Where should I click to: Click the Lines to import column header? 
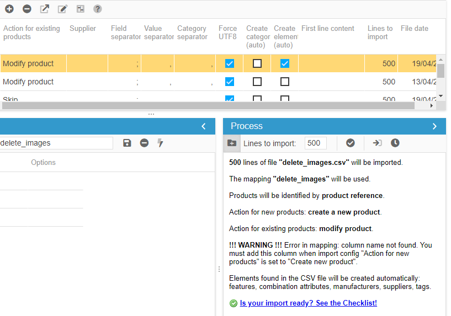(380, 33)
